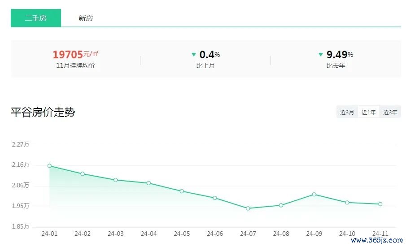
Task: Click the 19705元/㎡ average price value
Action: click(x=75, y=54)
